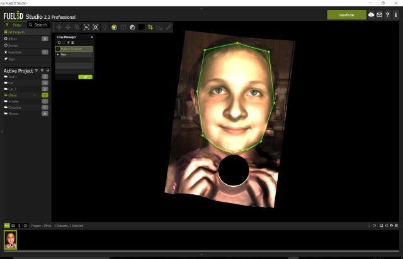Delete crop using trash icon in Crop Manager
This screenshot has height=259, width=403.
tap(72, 42)
